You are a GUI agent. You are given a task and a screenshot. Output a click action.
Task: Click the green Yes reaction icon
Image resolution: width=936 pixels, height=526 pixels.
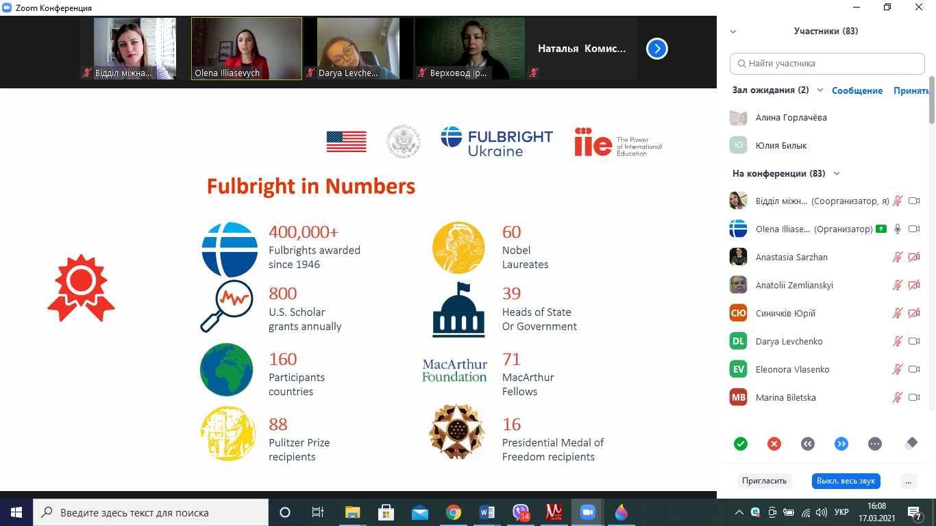(x=740, y=444)
